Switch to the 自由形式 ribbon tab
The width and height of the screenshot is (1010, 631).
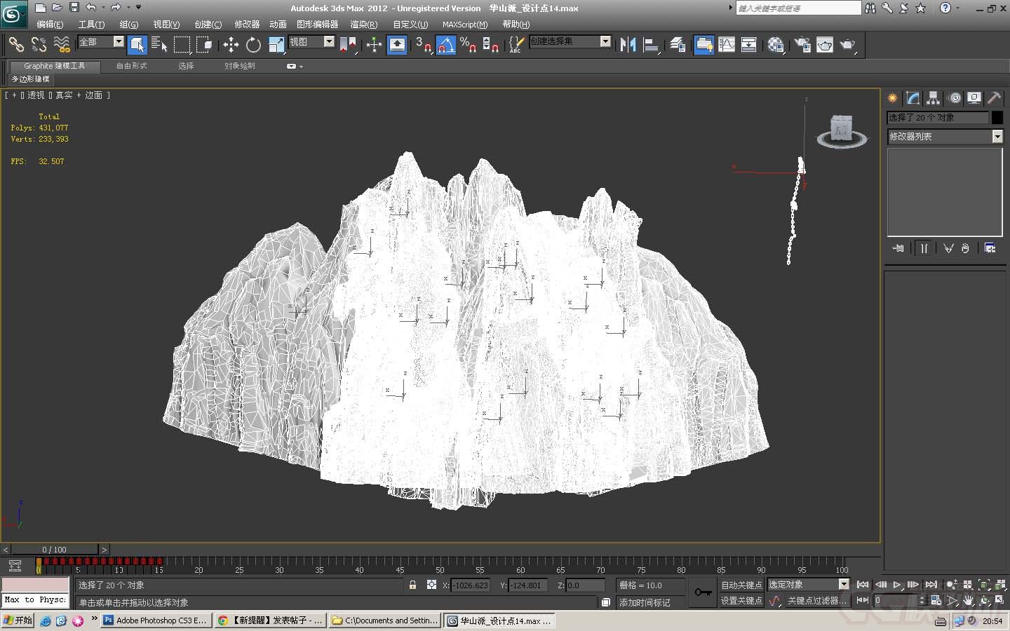130,66
